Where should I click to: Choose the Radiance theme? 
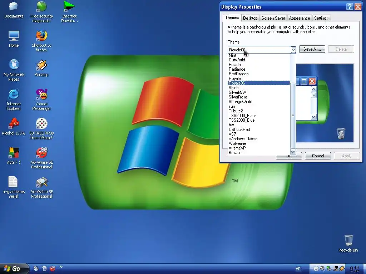(259, 69)
